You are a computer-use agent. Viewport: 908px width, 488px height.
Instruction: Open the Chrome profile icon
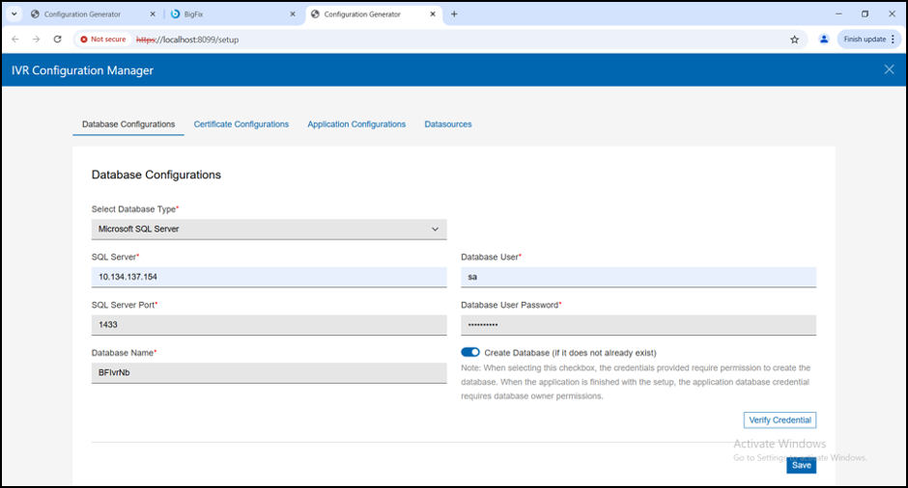824,40
